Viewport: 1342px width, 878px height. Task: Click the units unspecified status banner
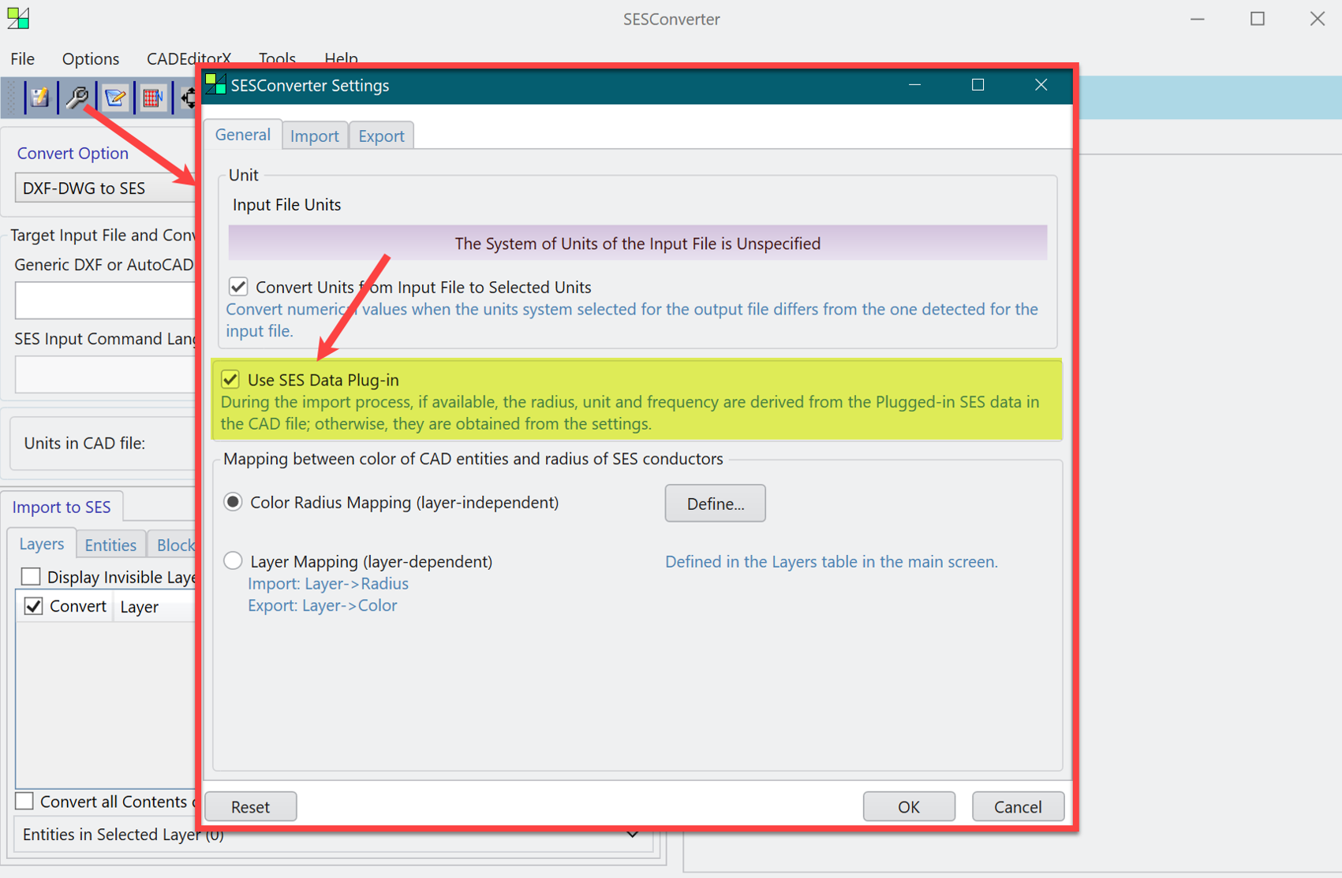[x=637, y=244]
